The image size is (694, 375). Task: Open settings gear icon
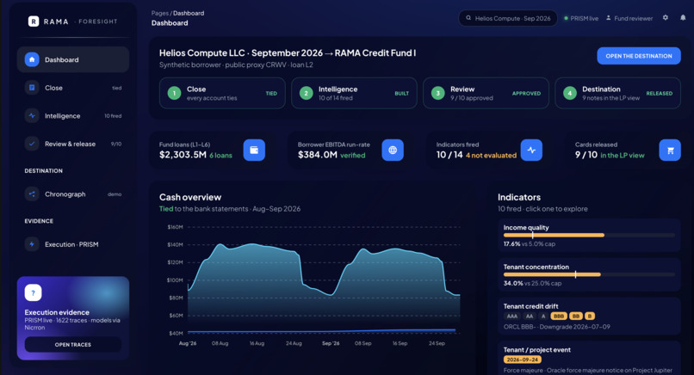tap(666, 18)
